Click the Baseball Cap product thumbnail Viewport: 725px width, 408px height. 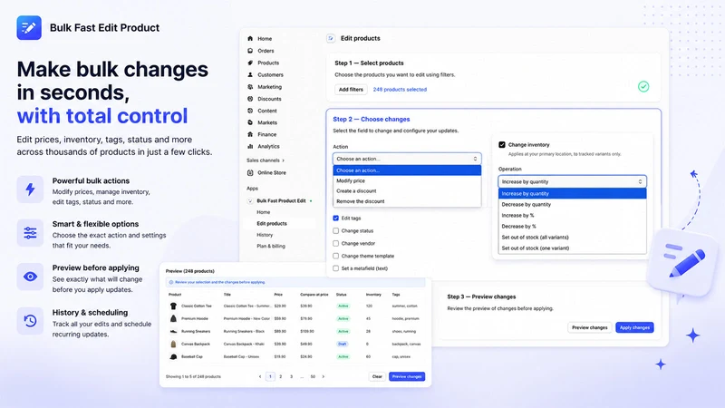[173, 356]
